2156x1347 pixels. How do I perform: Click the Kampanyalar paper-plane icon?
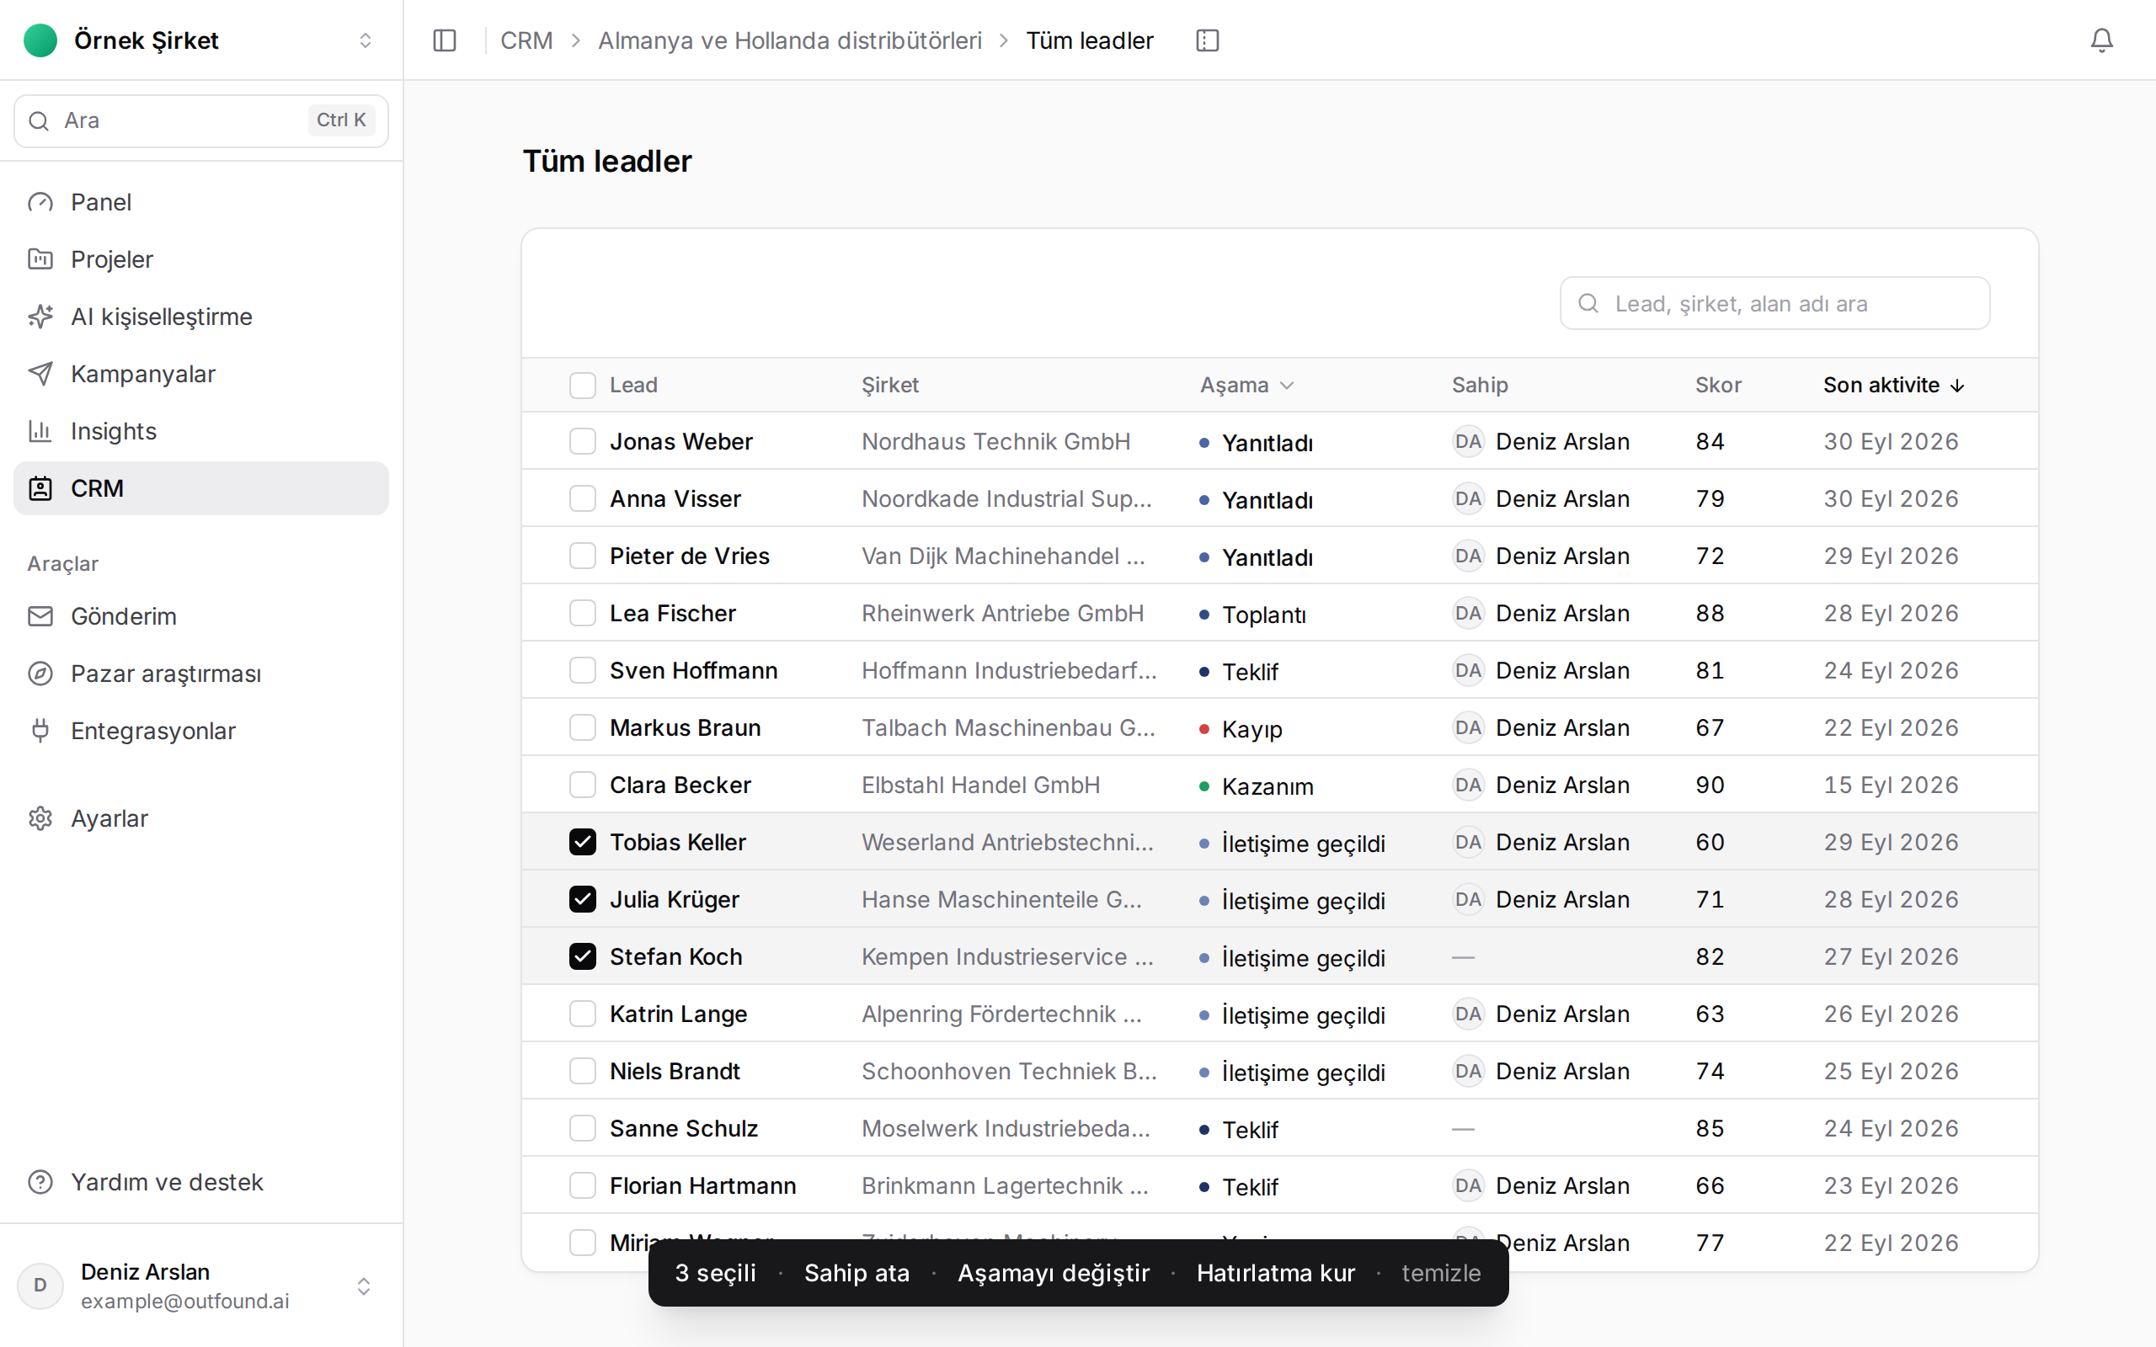[40, 373]
